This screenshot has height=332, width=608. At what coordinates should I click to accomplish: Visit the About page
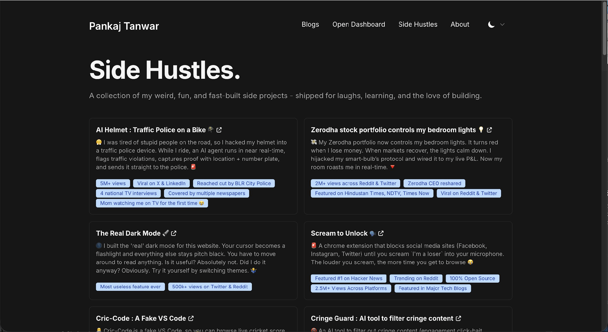coord(460,24)
